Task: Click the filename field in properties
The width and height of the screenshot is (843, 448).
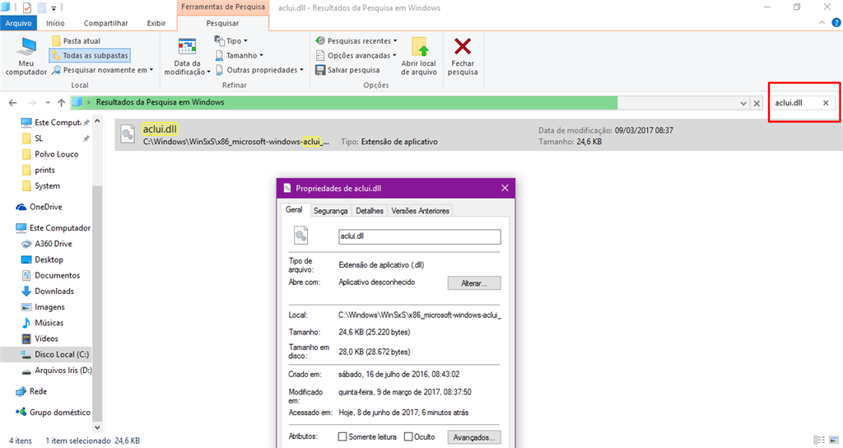Action: [419, 236]
